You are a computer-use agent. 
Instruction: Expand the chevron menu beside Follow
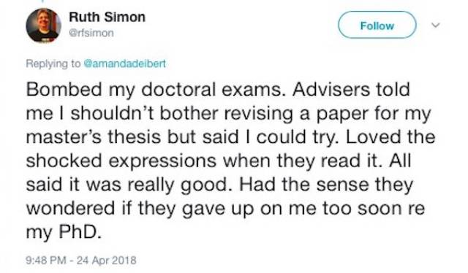pos(436,25)
